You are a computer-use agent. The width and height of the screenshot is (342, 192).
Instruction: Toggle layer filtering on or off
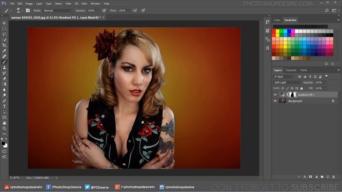[x=327, y=76]
